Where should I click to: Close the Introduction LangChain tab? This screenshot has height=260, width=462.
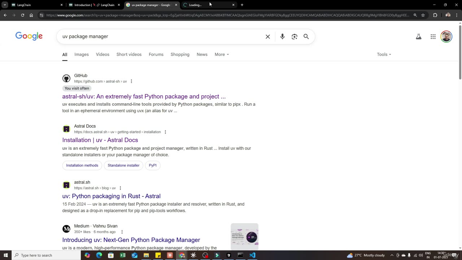(119, 5)
